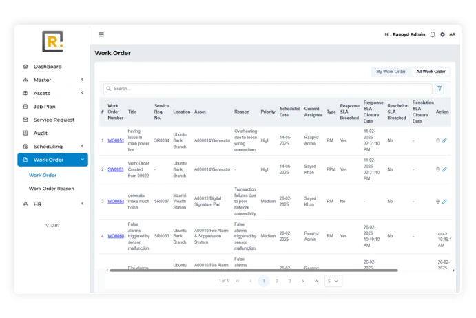Image resolution: width=476 pixels, height=318 pixels.
Task: Click the filter funnel icon
Action: click(439, 89)
